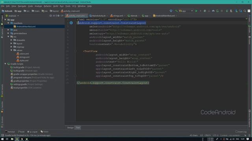Expand the mipmap folder

click(11, 47)
